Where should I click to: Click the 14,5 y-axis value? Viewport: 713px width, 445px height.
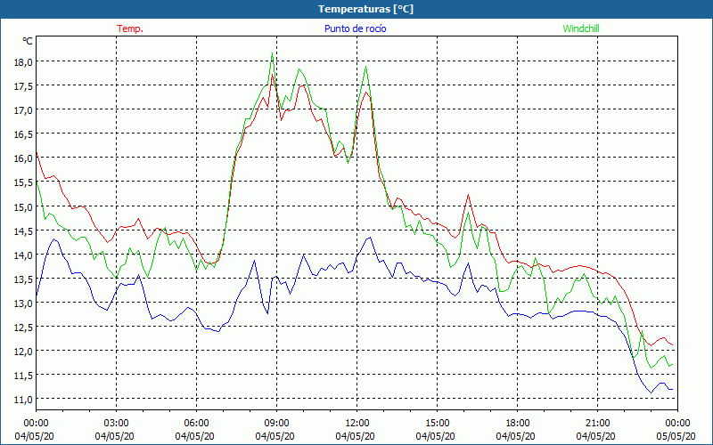[23, 231]
